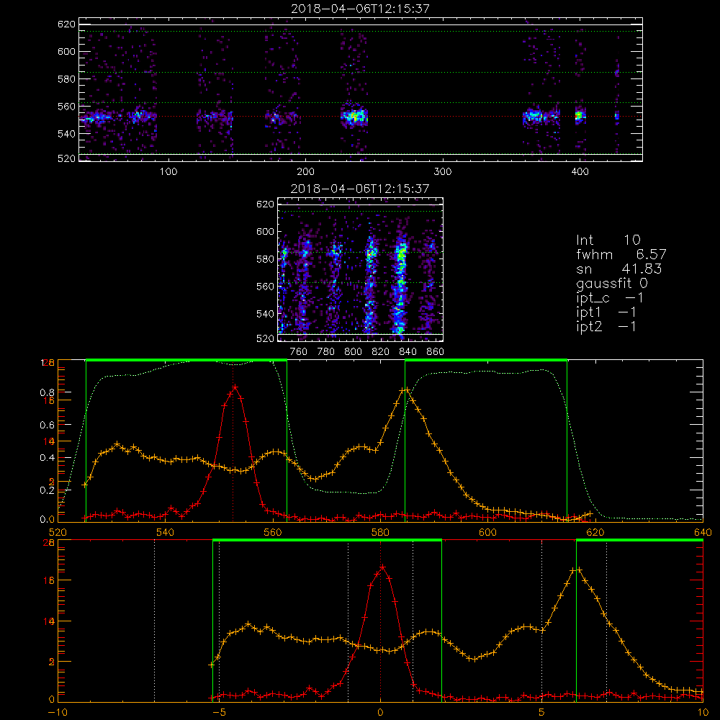Click the 'ipt2 -1' parameter line
The width and height of the screenshot is (720, 720).
point(606,326)
